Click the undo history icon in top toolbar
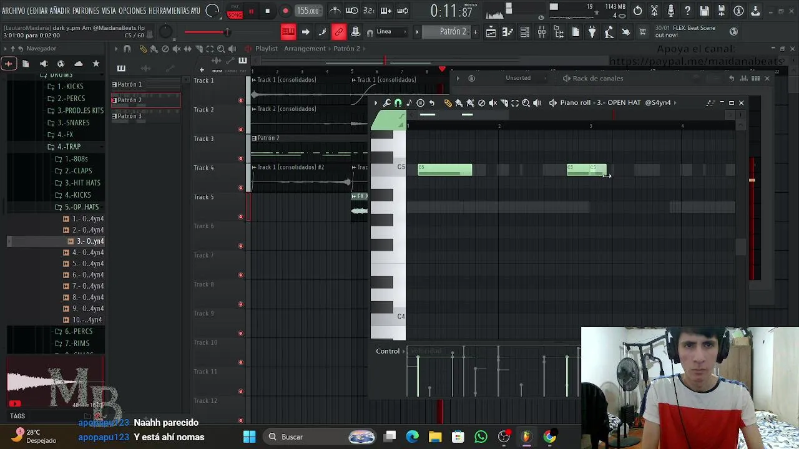The image size is (799, 449). tap(637, 11)
